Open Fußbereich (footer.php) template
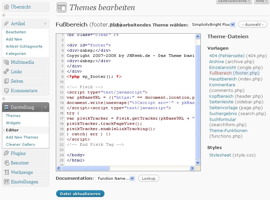This screenshot has height=200, width=270. pos(221,73)
